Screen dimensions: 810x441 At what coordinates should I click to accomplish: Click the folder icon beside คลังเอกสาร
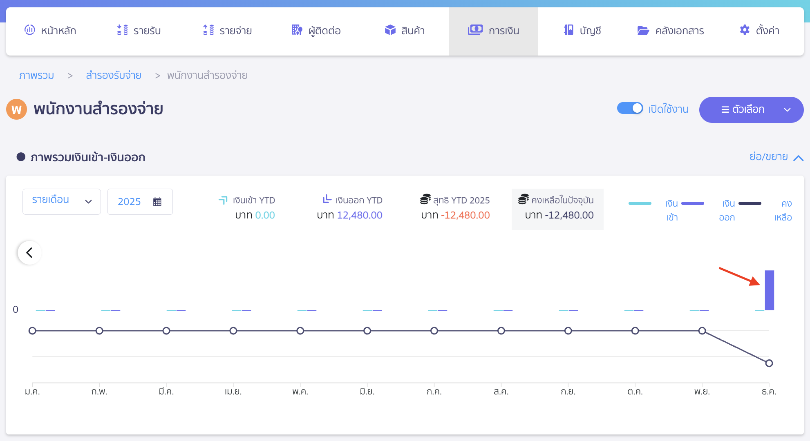click(x=643, y=31)
